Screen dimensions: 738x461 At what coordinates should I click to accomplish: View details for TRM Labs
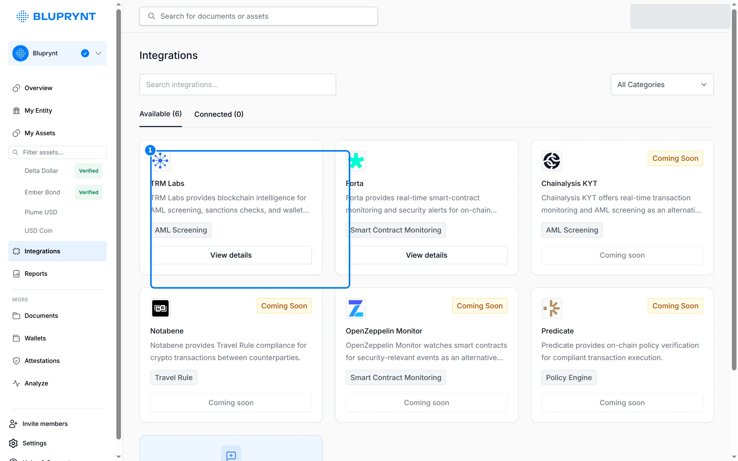click(231, 255)
